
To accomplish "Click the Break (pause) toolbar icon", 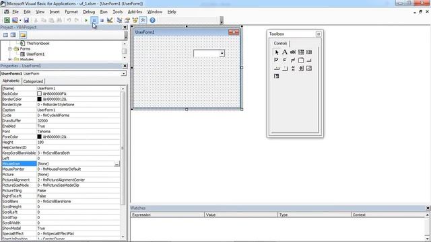I will 94,20.
